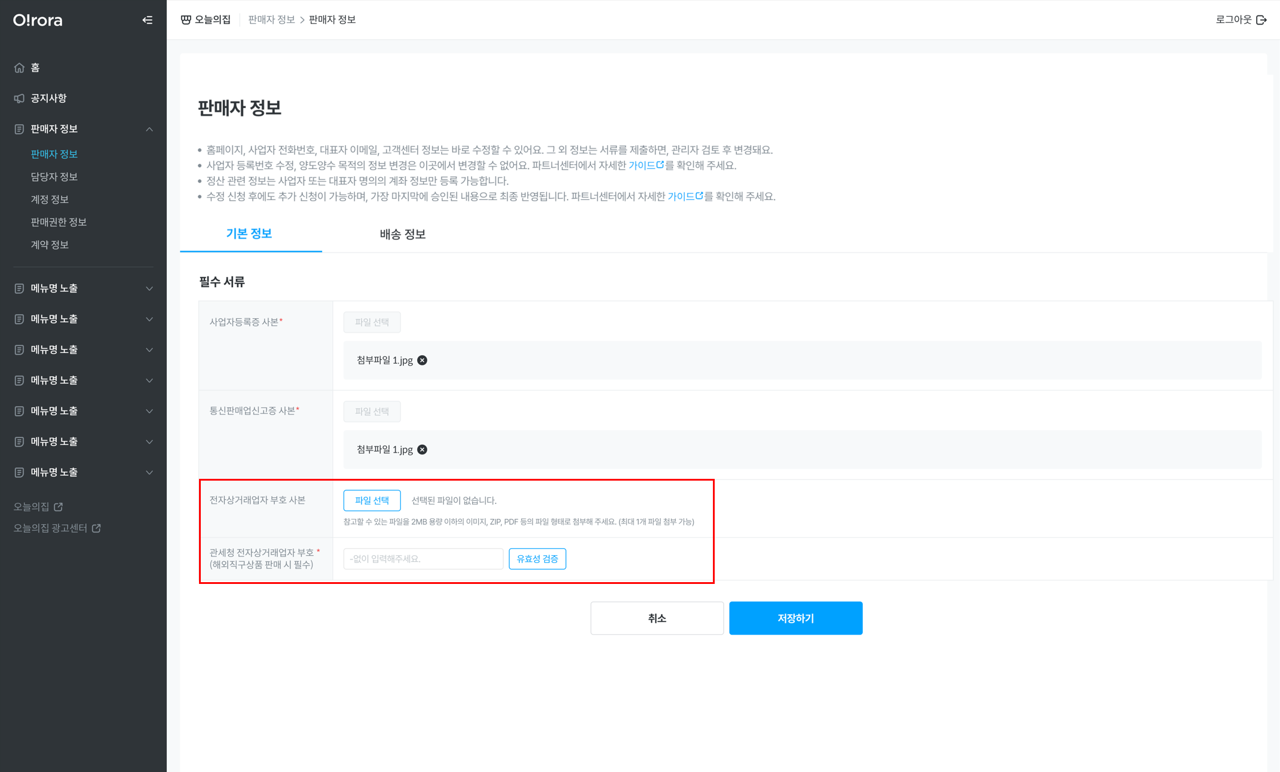
Task: Open 공지사항 in the sidebar
Action: point(48,99)
